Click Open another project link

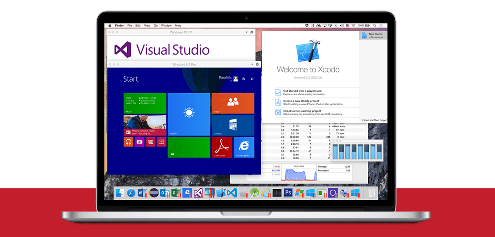click(374, 120)
